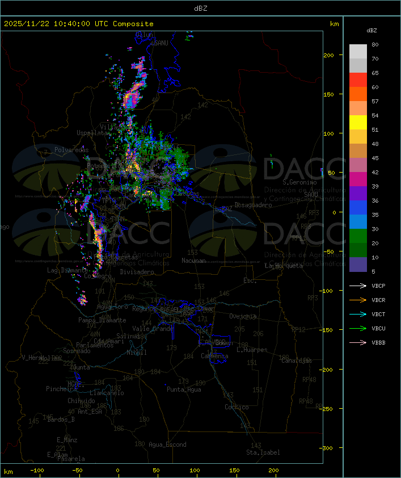The width and height of the screenshot is (401, 478).
Task: Click the VBCR legend label
Action: pyautogui.click(x=378, y=300)
